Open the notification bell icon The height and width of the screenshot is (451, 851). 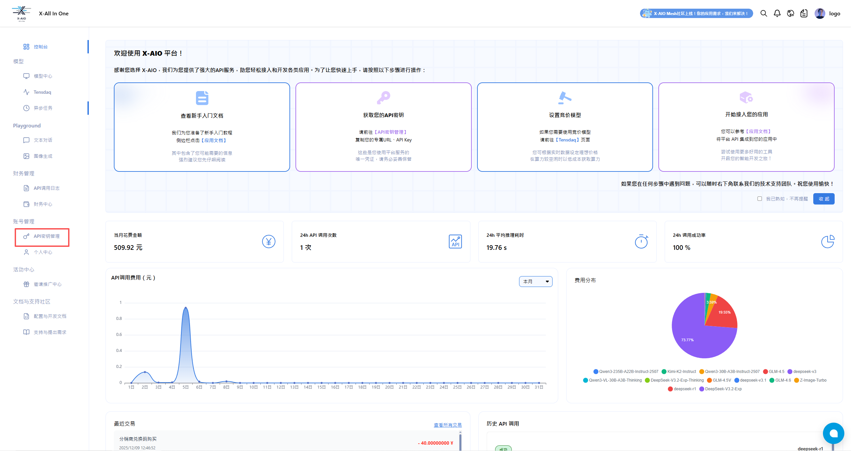(x=777, y=13)
